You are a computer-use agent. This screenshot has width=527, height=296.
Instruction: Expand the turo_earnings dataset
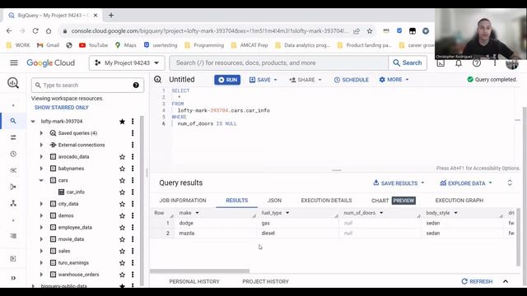(41, 263)
